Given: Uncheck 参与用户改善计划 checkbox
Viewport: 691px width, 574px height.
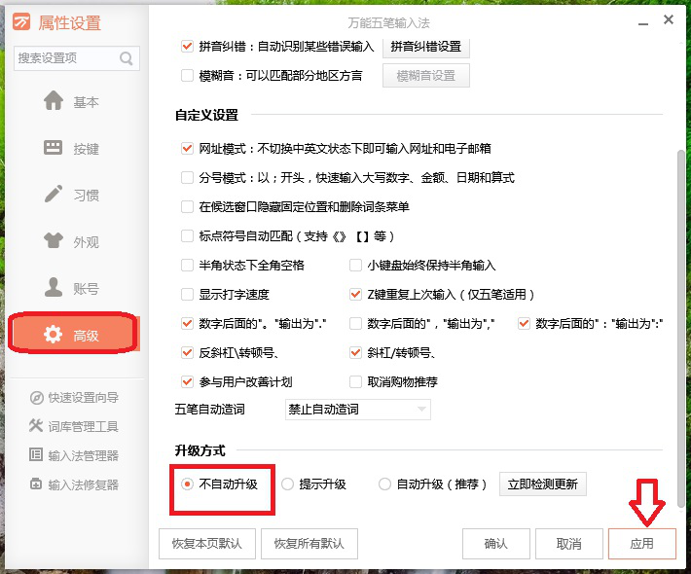Looking at the screenshot, I should point(187,382).
